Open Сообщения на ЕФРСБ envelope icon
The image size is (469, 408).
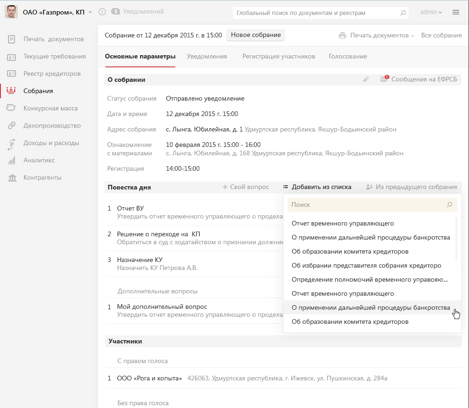[384, 80]
